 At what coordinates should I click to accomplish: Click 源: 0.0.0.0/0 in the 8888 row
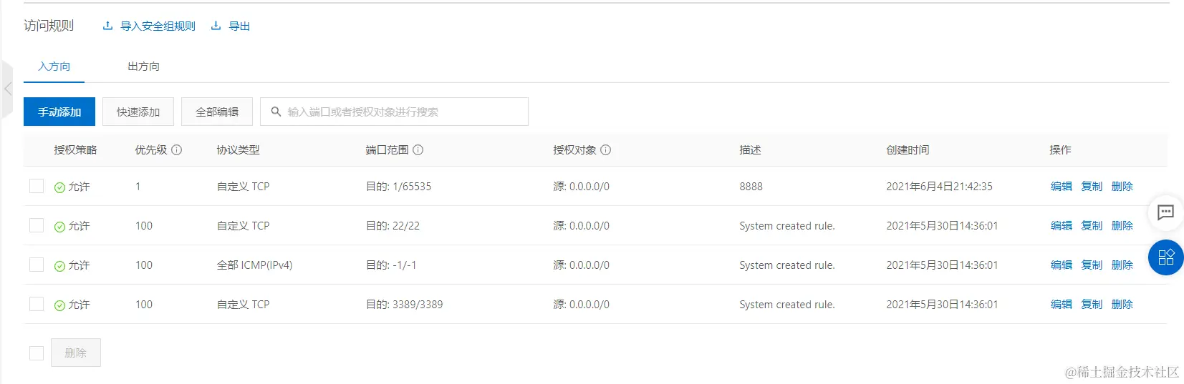click(582, 186)
